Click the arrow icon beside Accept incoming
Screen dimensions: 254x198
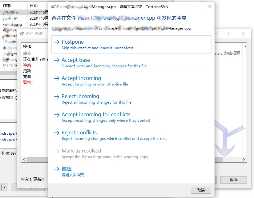[56, 78]
